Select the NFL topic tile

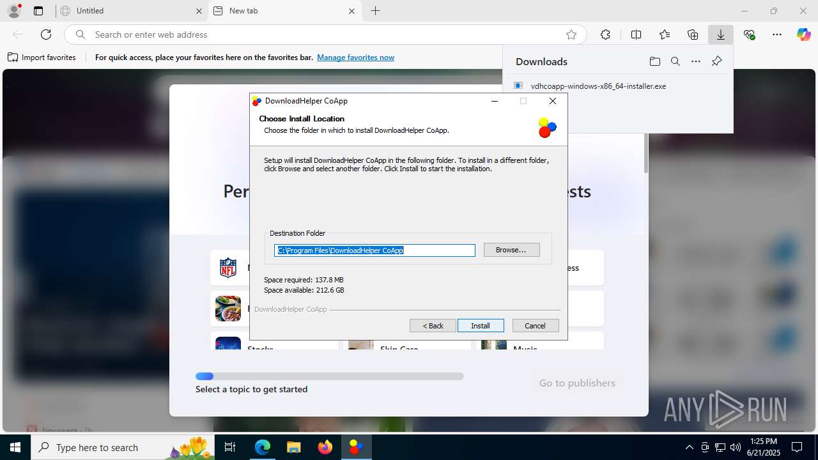coord(230,268)
